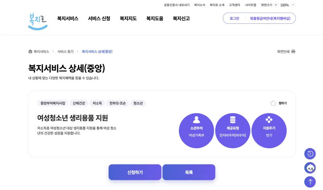
Task: Click the 제공유형 database circle icon
Action: (x=233, y=119)
